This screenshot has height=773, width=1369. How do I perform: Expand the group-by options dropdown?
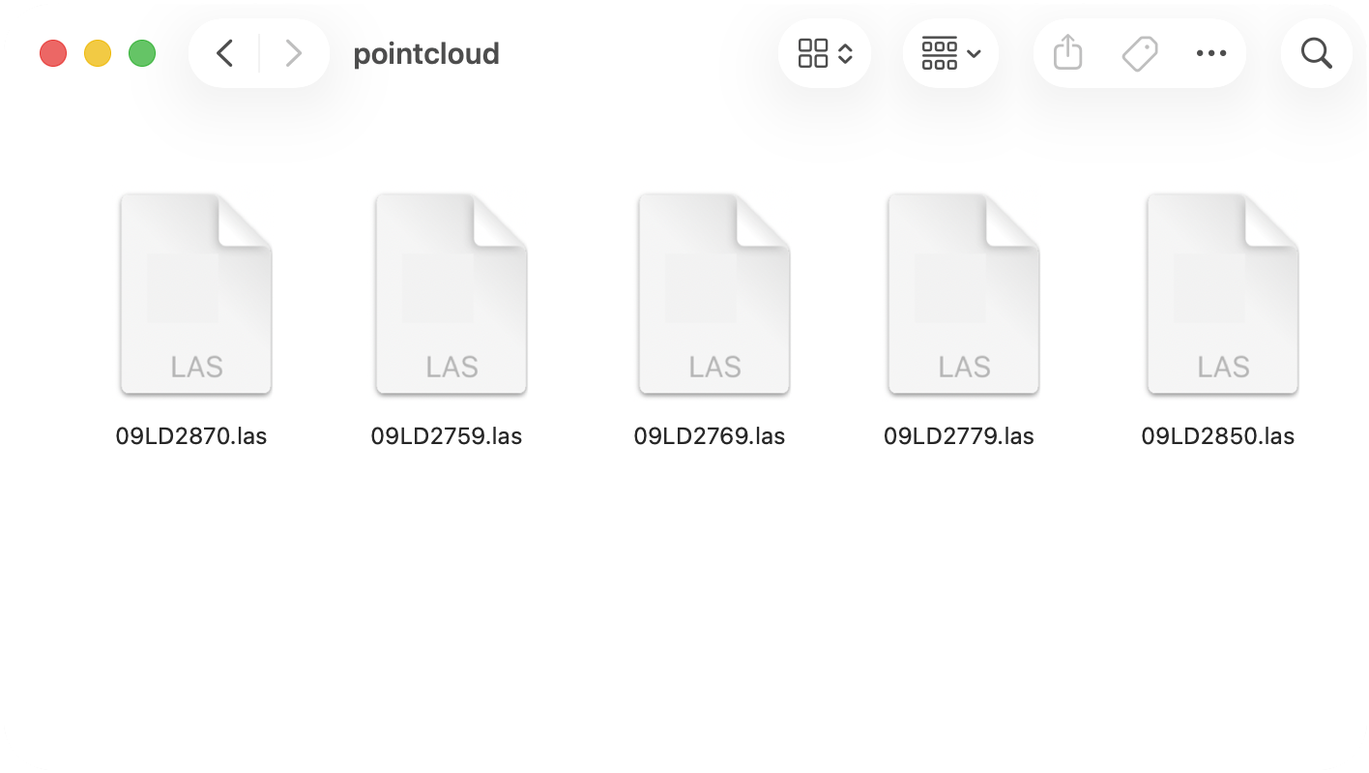click(x=951, y=53)
